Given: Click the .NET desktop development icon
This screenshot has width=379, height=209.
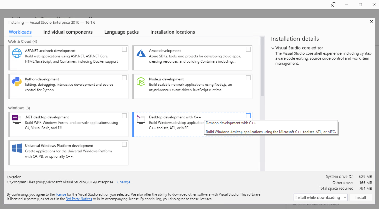Looking at the screenshot, I should coord(17,119).
